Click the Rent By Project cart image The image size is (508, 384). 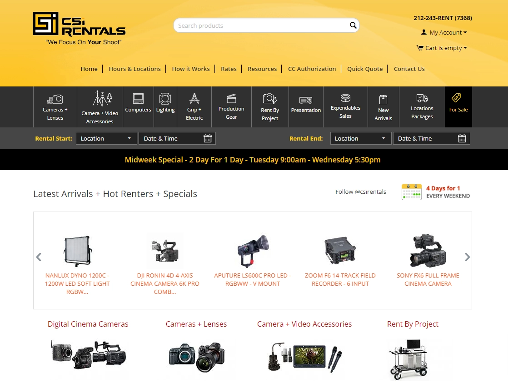coord(409,359)
